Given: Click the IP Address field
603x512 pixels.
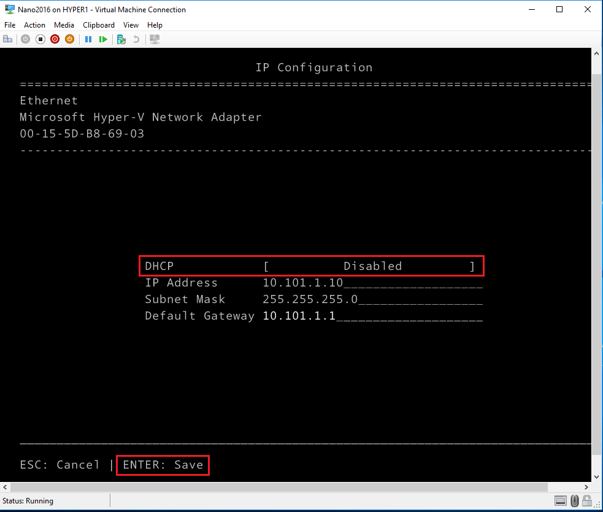Looking at the screenshot, I should (372, 283).
